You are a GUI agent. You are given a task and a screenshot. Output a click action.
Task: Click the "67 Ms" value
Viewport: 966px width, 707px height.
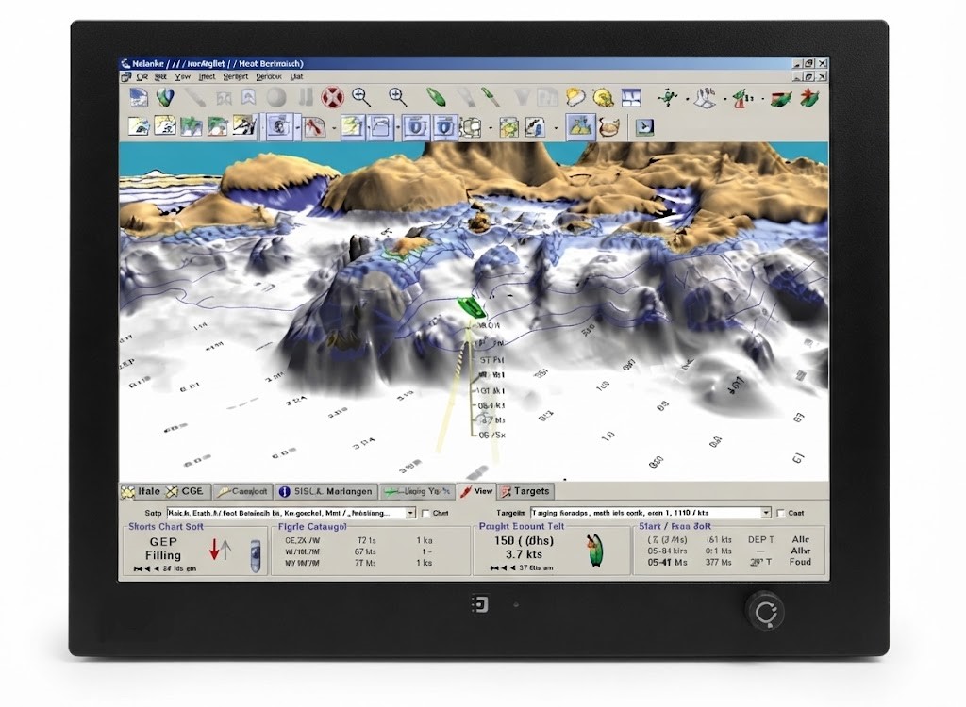[x=365, y=551]
